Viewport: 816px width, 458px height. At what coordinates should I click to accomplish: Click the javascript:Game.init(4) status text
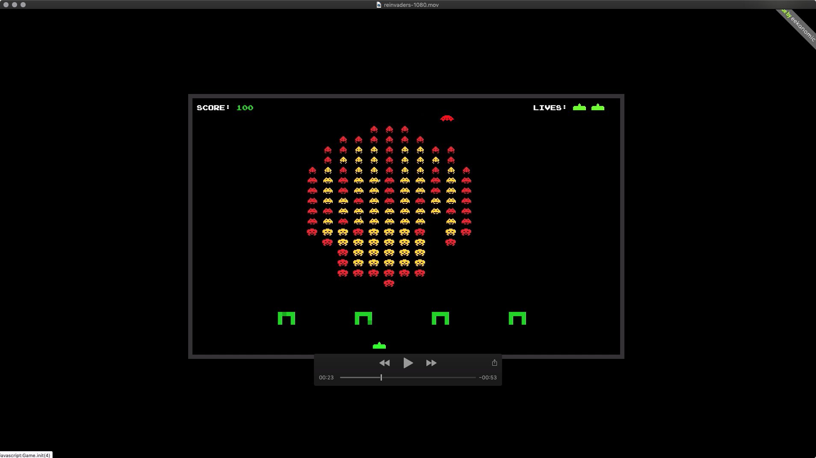coord(26,455)
